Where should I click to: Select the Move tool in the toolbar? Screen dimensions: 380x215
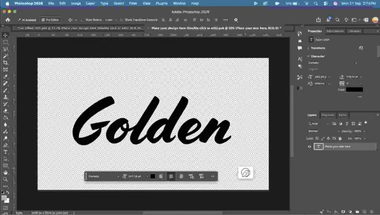[5, 35]
